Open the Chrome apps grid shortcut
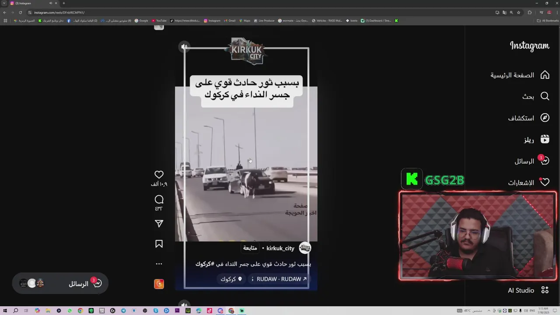560x315 pixels. (x=5, y=21)
